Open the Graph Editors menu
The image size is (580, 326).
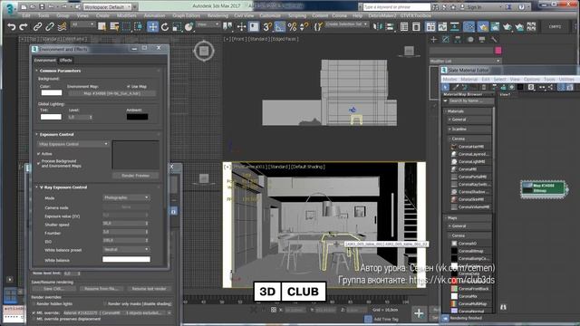pyautogui.click(x=187, y=15)
